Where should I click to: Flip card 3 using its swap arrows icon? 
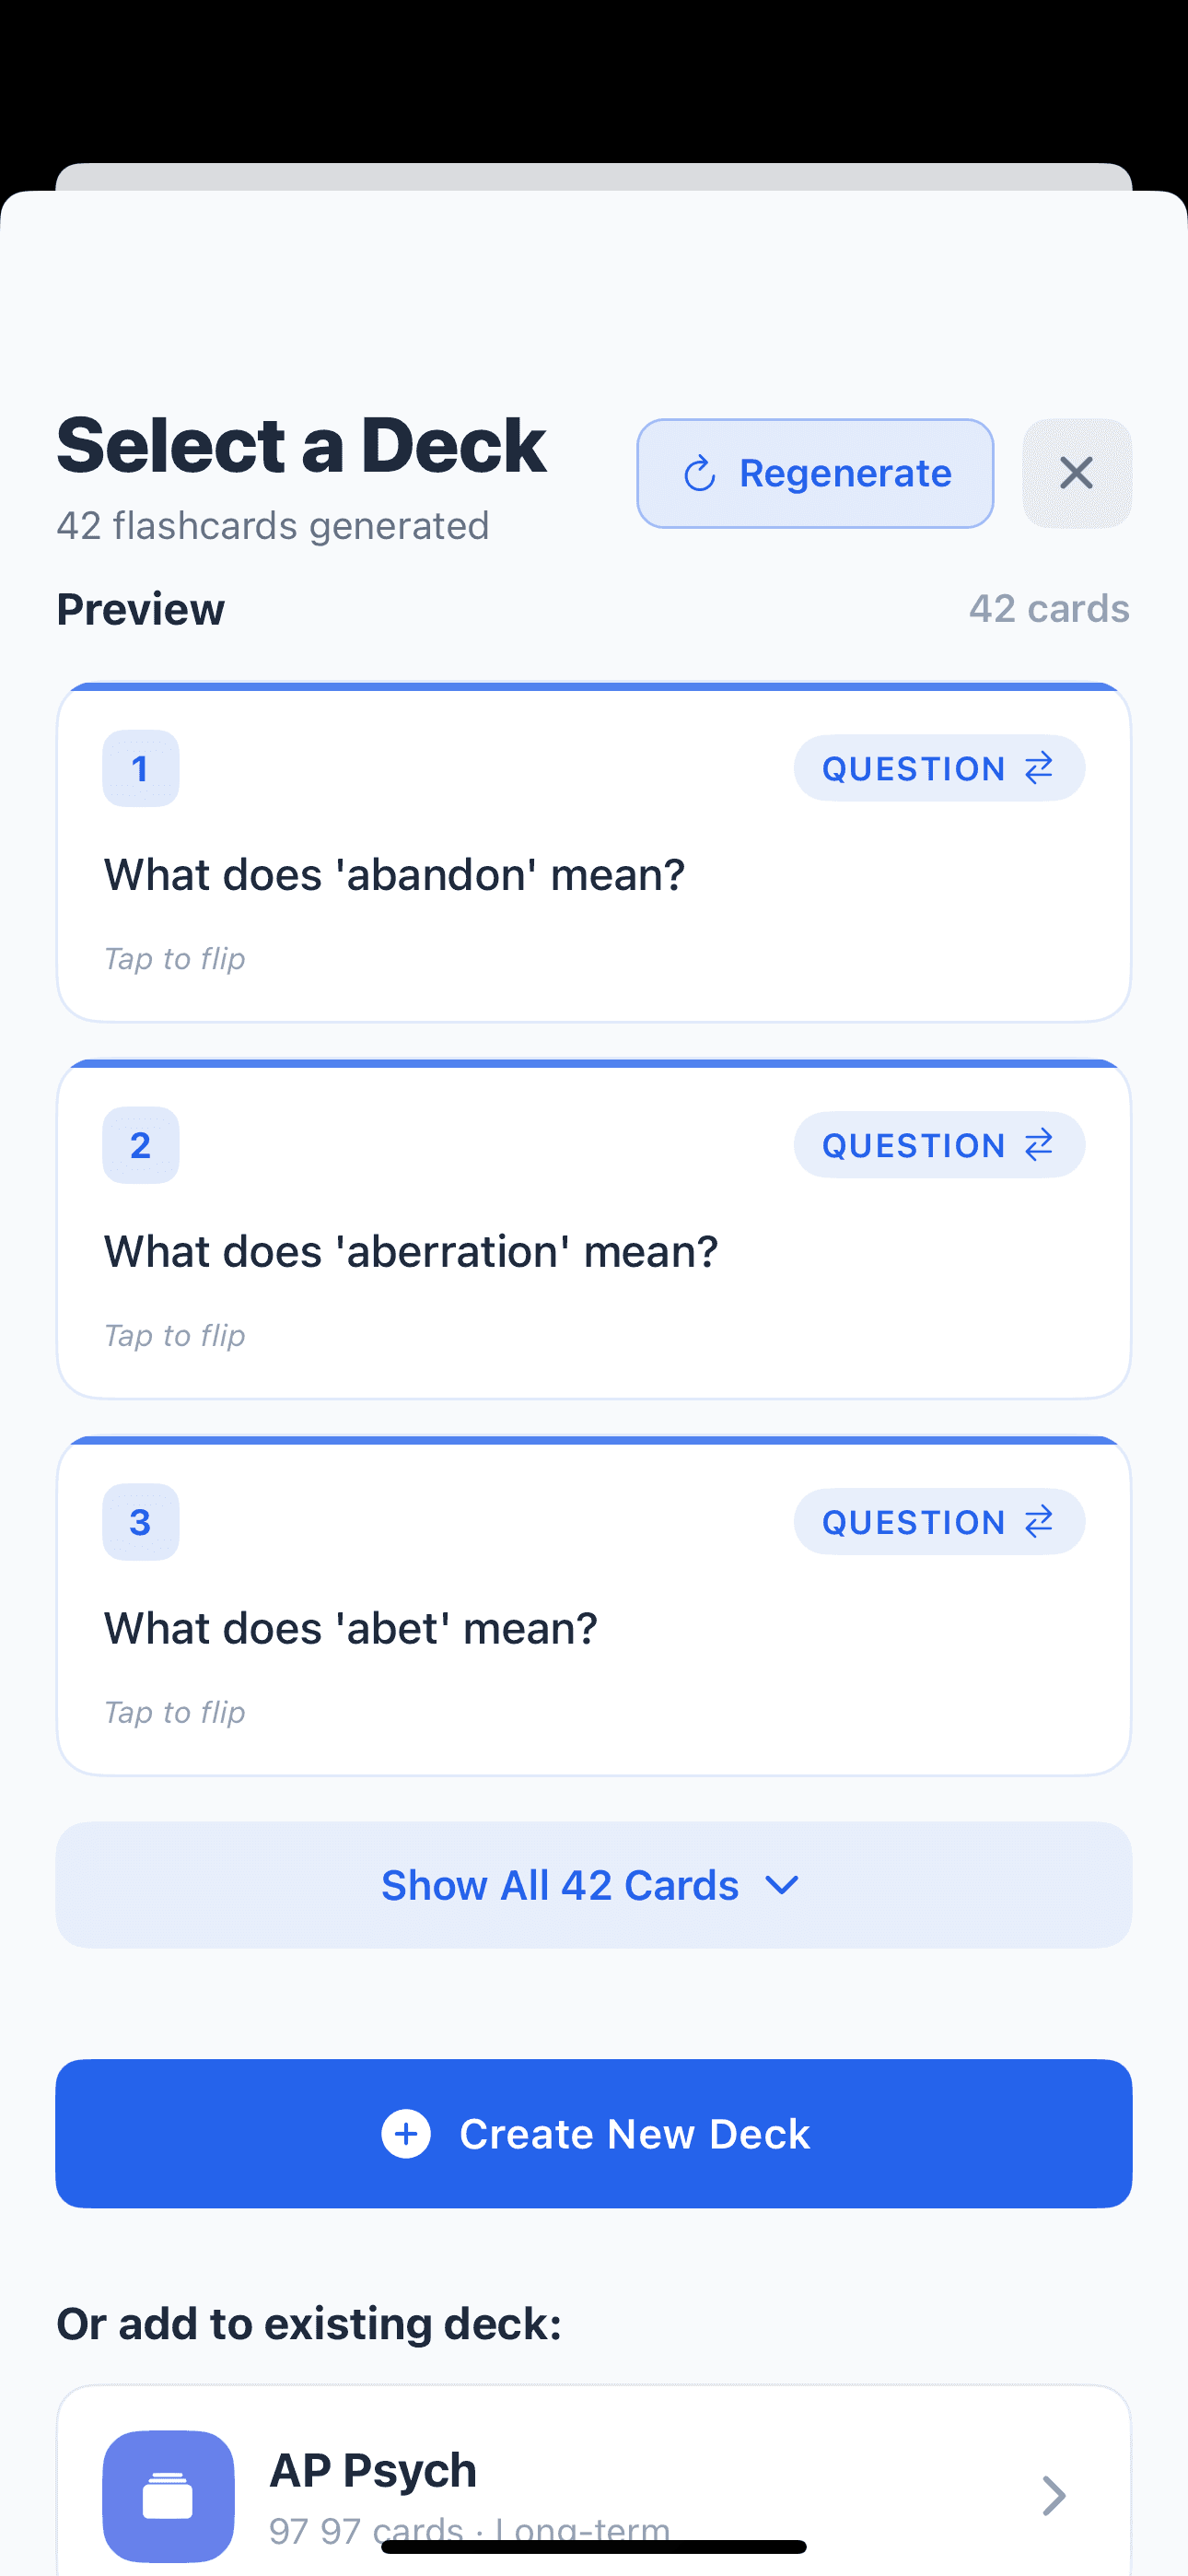(1036, 1521)
